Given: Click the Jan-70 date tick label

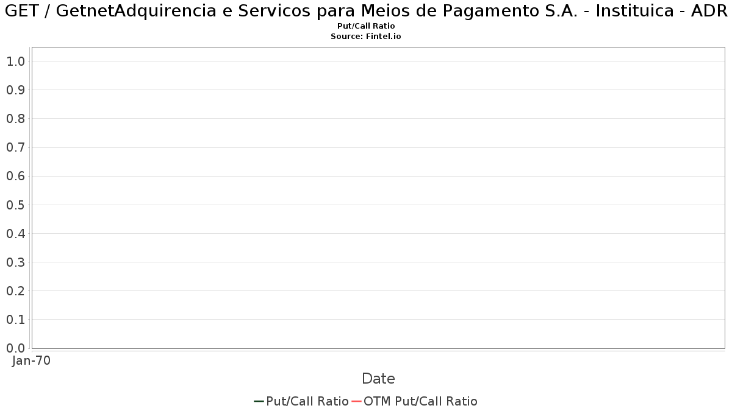Looking at the screenshot, I should click(32, 360).
